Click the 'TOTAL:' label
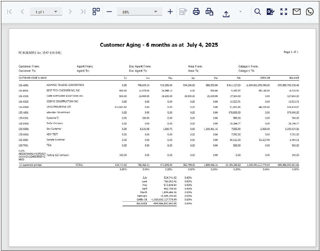 (x=79, y=165)
